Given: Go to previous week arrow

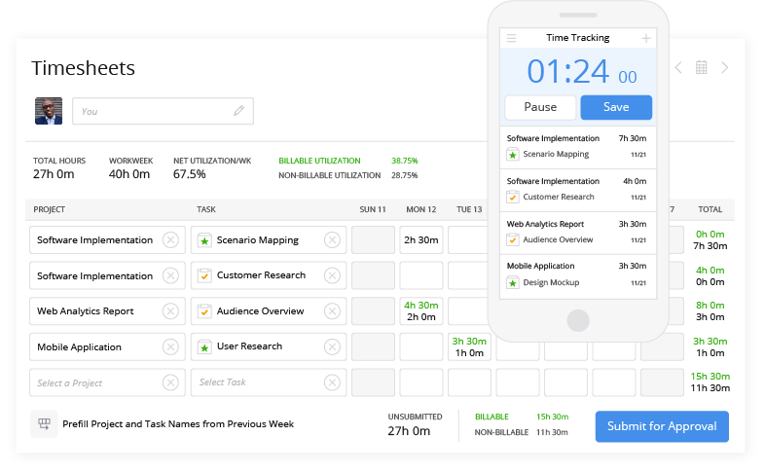Looking at the screenshot, I should [x=678, y=68].
